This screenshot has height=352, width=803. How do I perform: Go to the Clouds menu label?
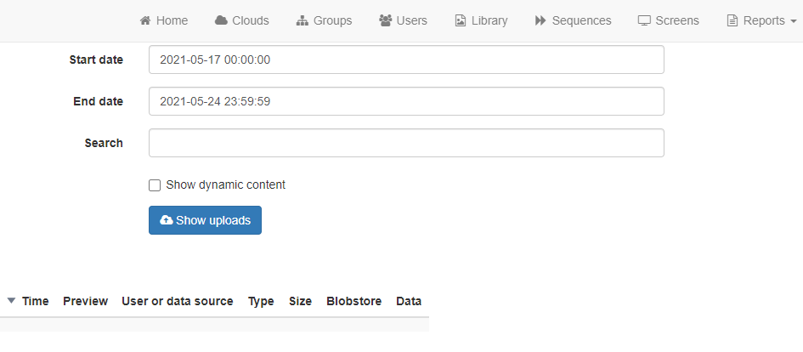pyautogui.click(x=251, y=20)
